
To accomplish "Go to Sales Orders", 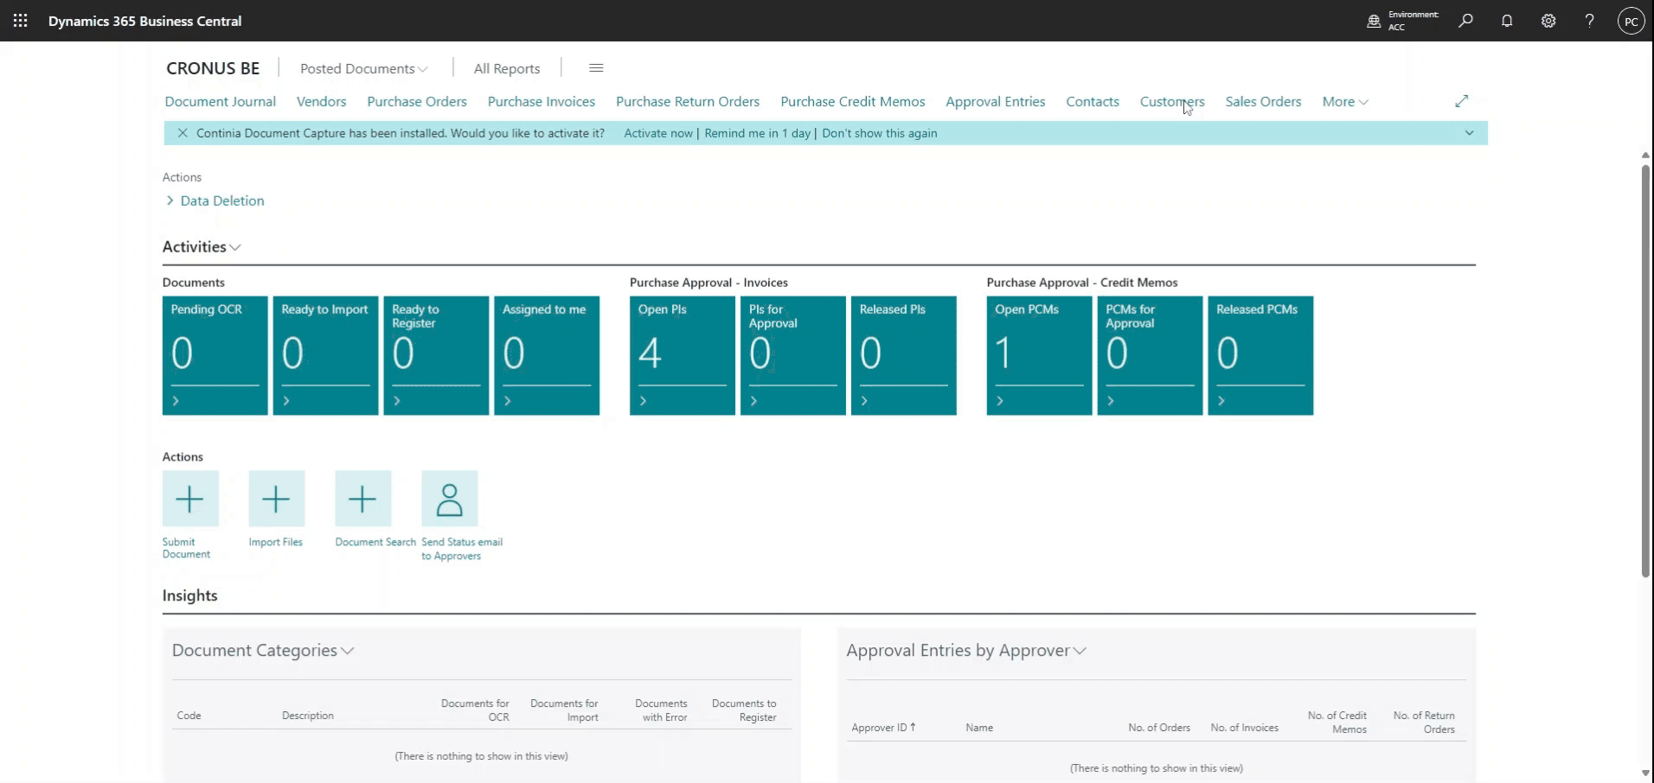I will pyautogui.click(x=1263, y=101).
